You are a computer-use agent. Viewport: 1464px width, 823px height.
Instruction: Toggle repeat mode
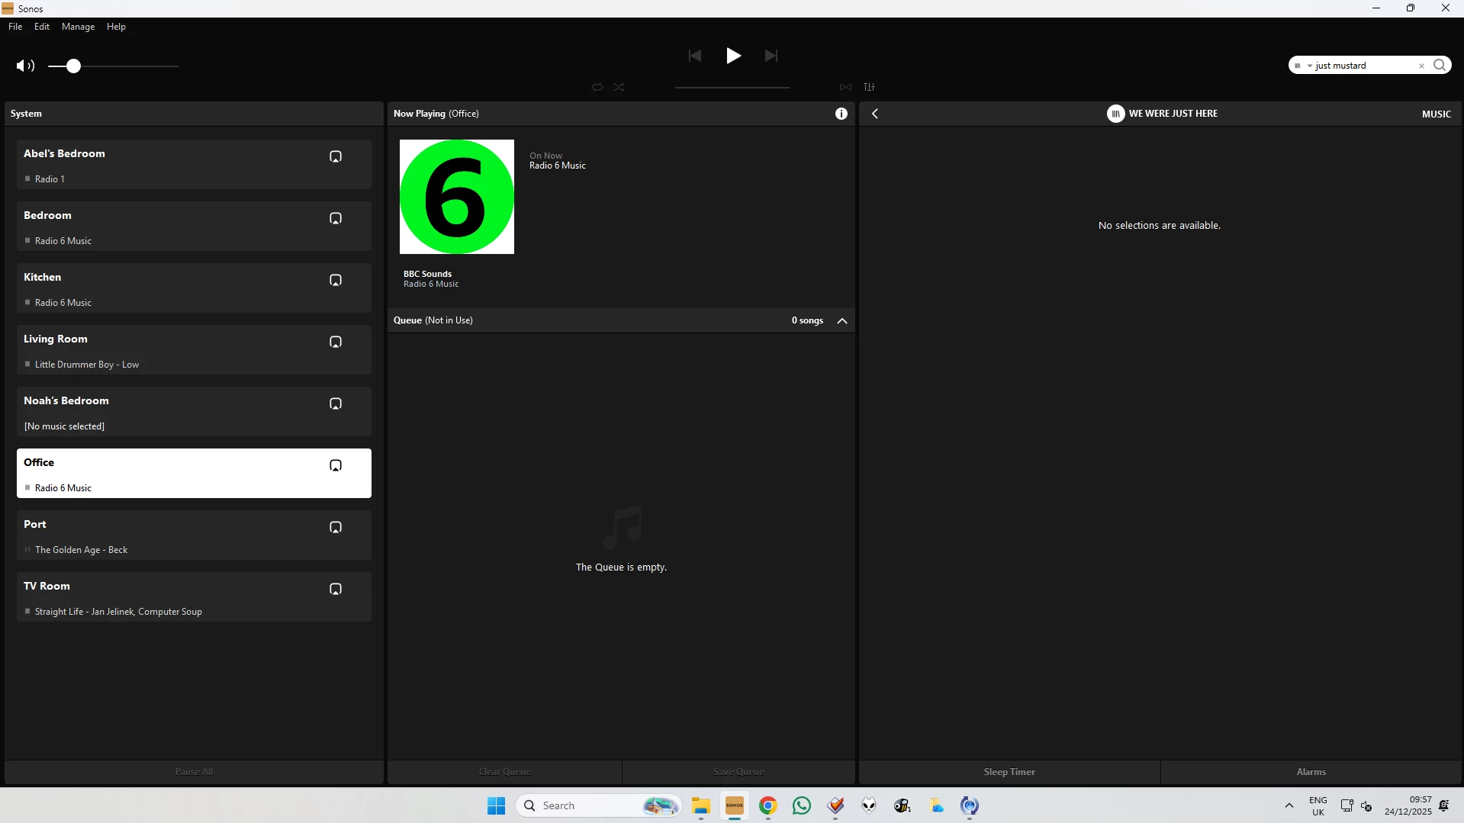click(597, 87)
